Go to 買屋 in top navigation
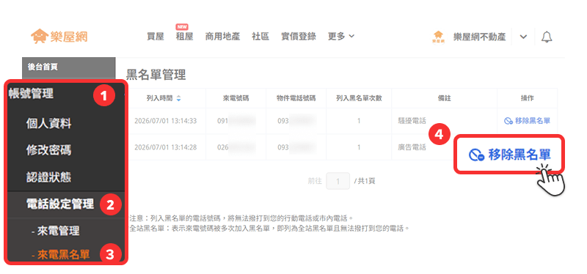 click(x=156, y=36)
